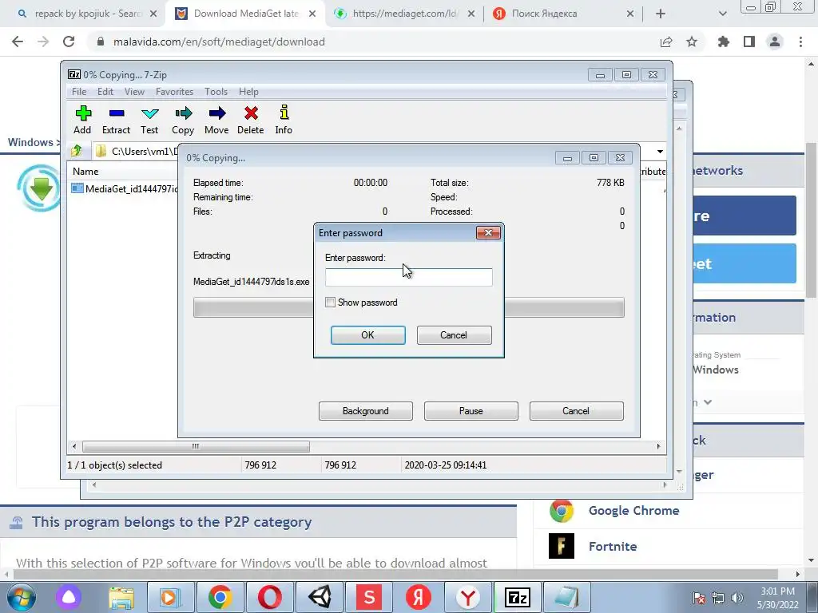Click the Name column header in 7-Zip
The width and height of the screenshot is (818, 613).
(x=85, y=172)
